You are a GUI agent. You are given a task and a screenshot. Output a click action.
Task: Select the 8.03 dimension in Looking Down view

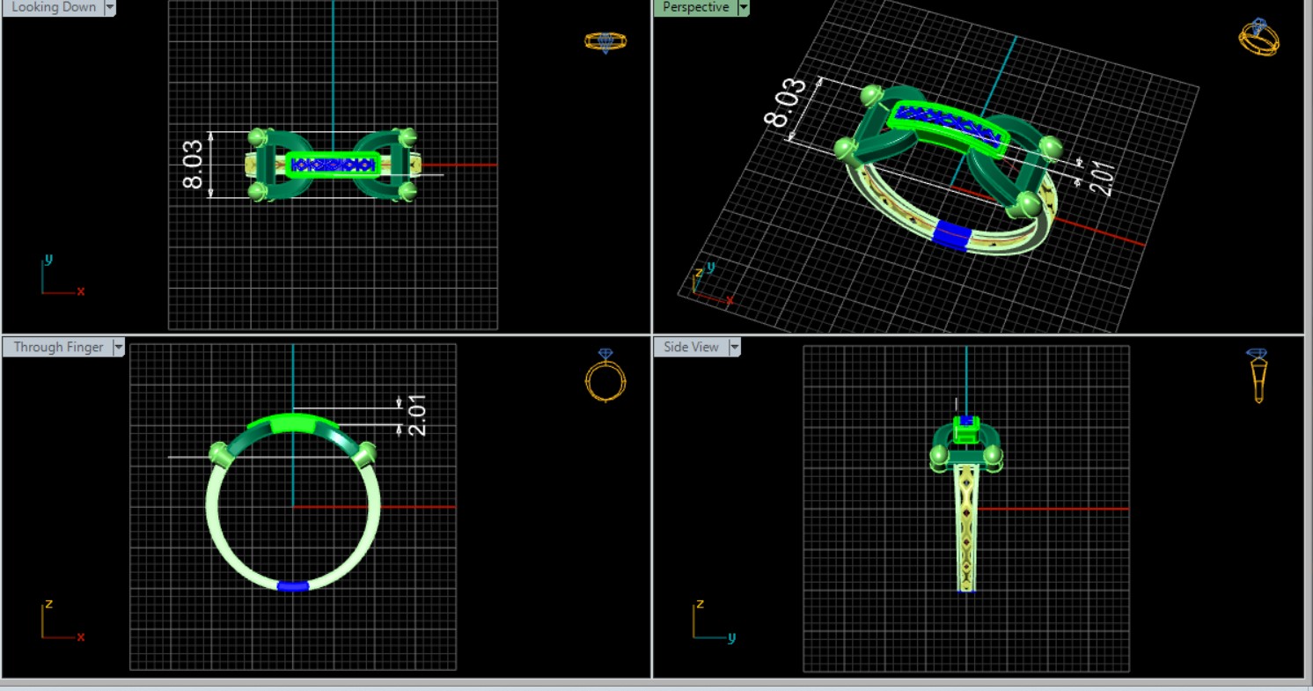pos(193,165)
